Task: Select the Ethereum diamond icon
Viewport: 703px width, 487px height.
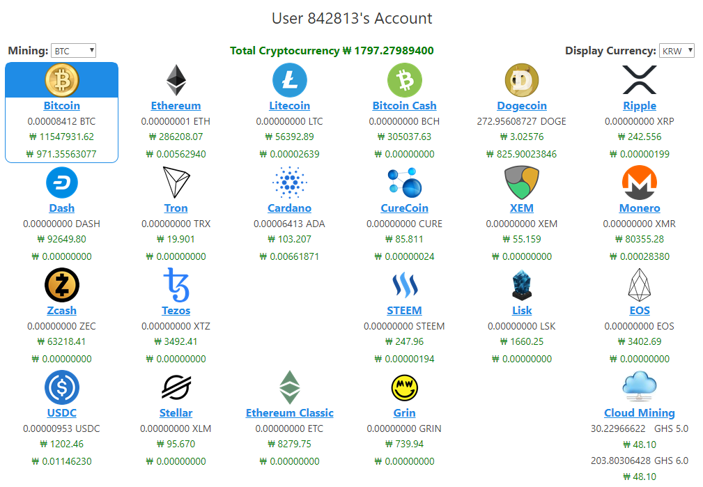Action: pyautogui.click(x=176, y=79)
